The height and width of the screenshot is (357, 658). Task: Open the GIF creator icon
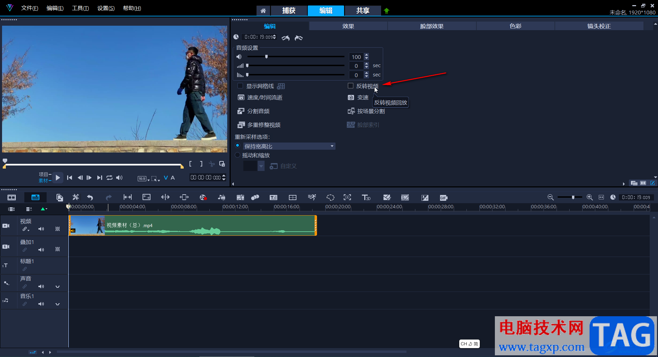(443, 198)
